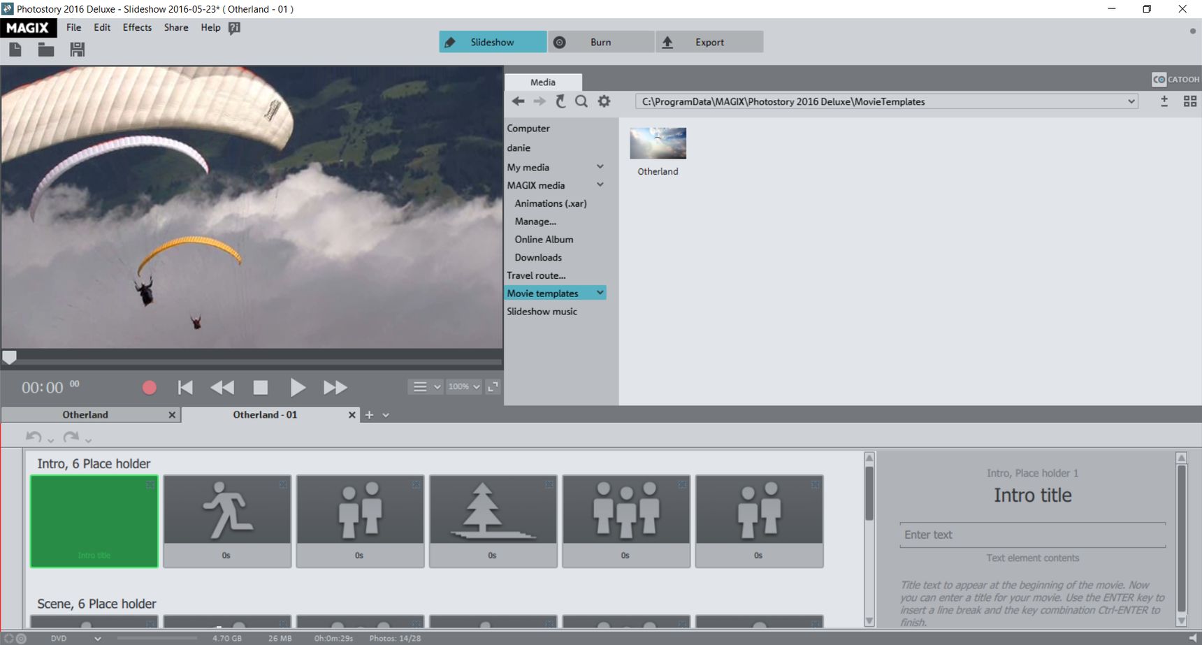Viewport: 1202px width, 645px height.
Task: Select Slideshow music in the sidebar
Action: [542, 312]
